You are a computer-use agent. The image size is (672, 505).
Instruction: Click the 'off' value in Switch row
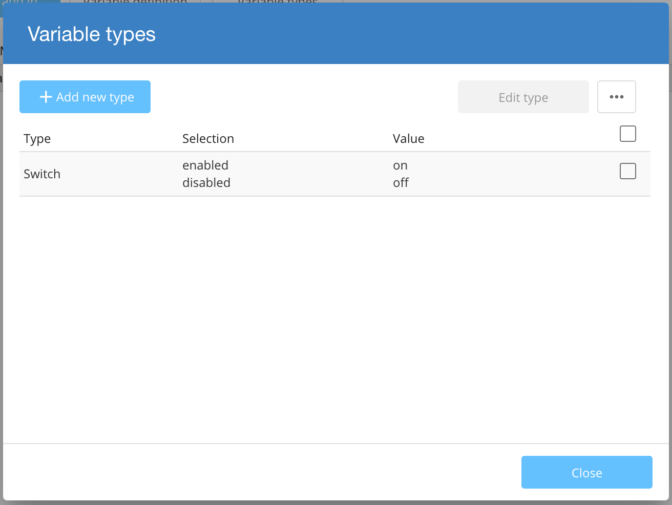pos(401,183)
